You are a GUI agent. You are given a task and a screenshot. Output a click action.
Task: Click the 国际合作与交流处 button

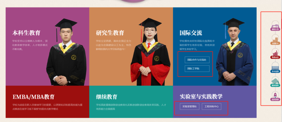[x=197, y=60]
